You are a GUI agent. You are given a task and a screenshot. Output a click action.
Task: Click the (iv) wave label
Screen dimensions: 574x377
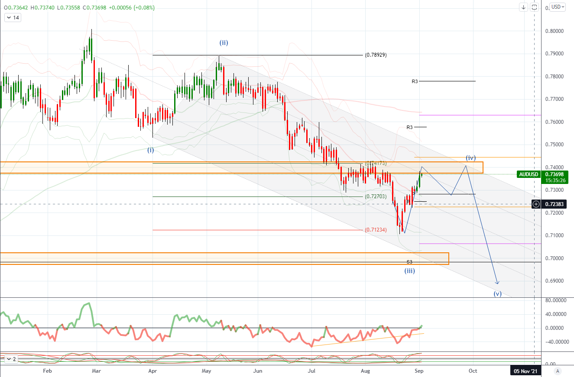[x=471, y=158]
